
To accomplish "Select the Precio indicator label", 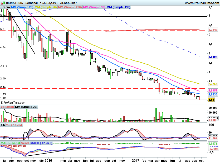I will pos(5,7).
